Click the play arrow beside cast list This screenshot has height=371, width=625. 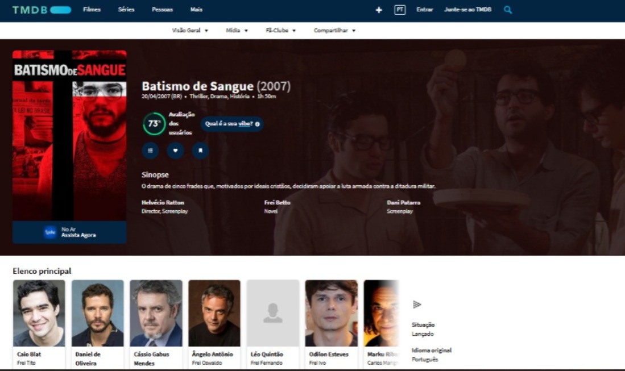(417, 305)
